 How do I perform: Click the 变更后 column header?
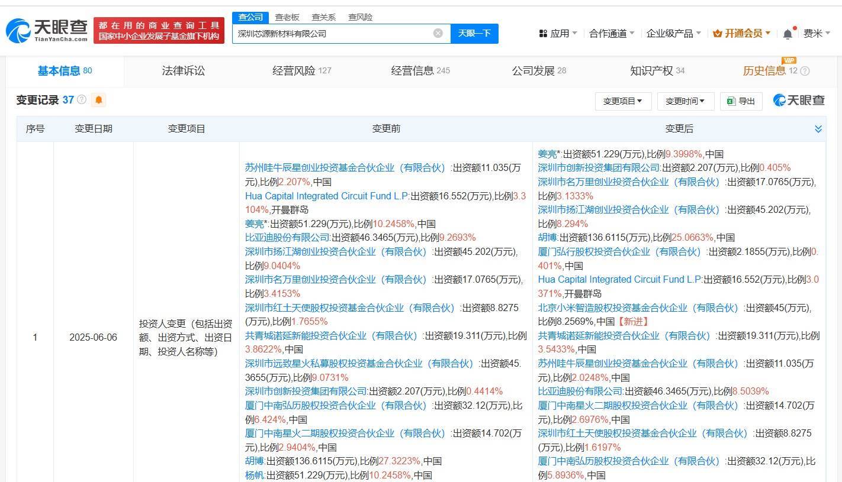click(679, 128)
